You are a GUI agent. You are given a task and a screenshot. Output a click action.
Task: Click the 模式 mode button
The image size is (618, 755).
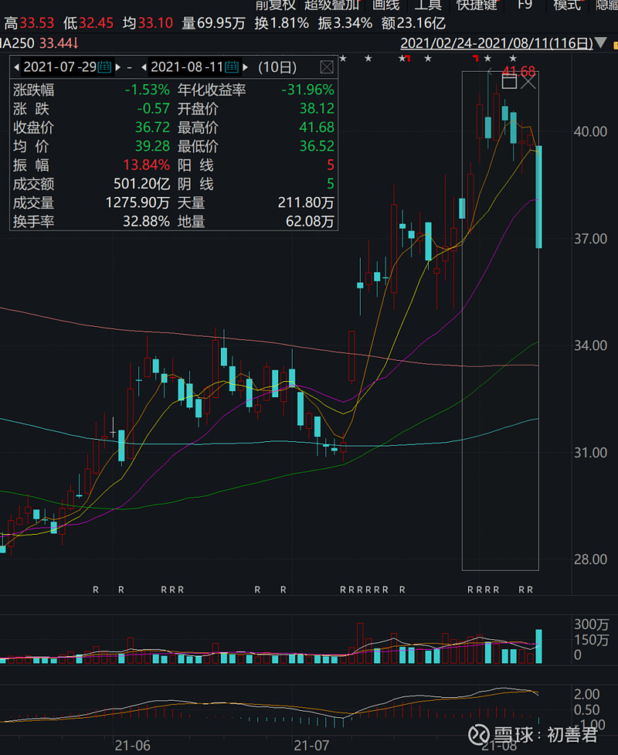pyautogui.click(x=566, y=5)
